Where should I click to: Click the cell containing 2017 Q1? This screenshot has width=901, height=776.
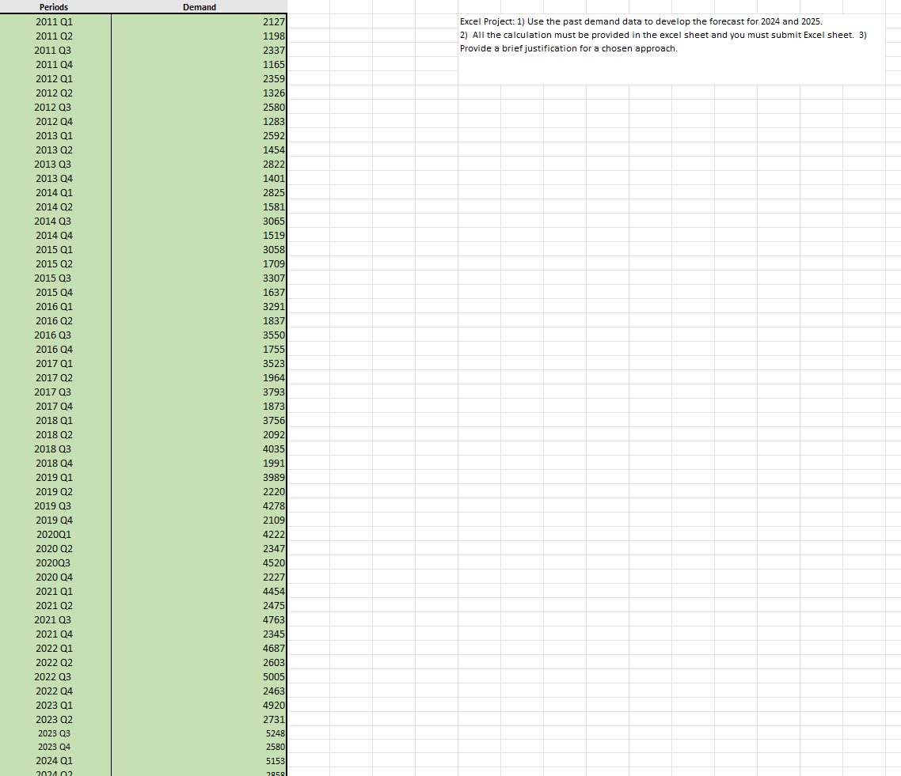[x=54, y=363]
